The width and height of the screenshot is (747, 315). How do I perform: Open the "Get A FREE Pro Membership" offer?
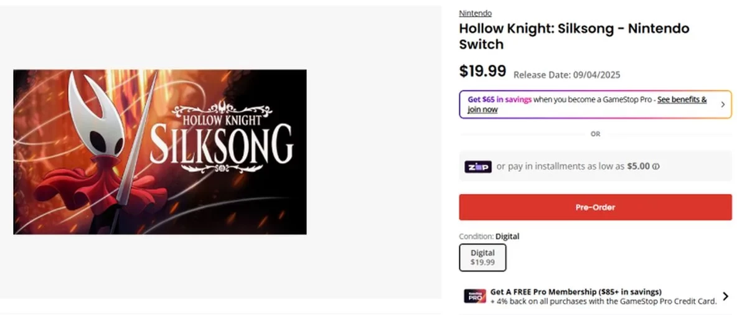pyautogui.click(x=576, y=291)
